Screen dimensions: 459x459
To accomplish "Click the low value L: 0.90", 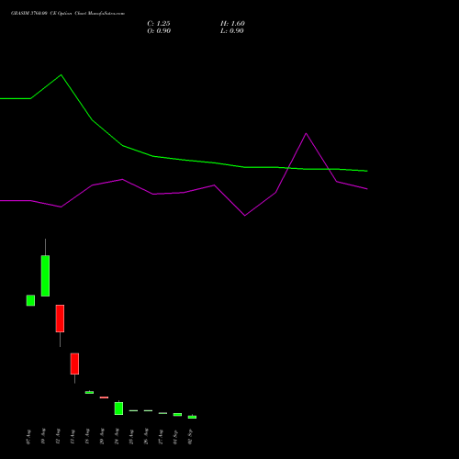I will coord(232,31).
